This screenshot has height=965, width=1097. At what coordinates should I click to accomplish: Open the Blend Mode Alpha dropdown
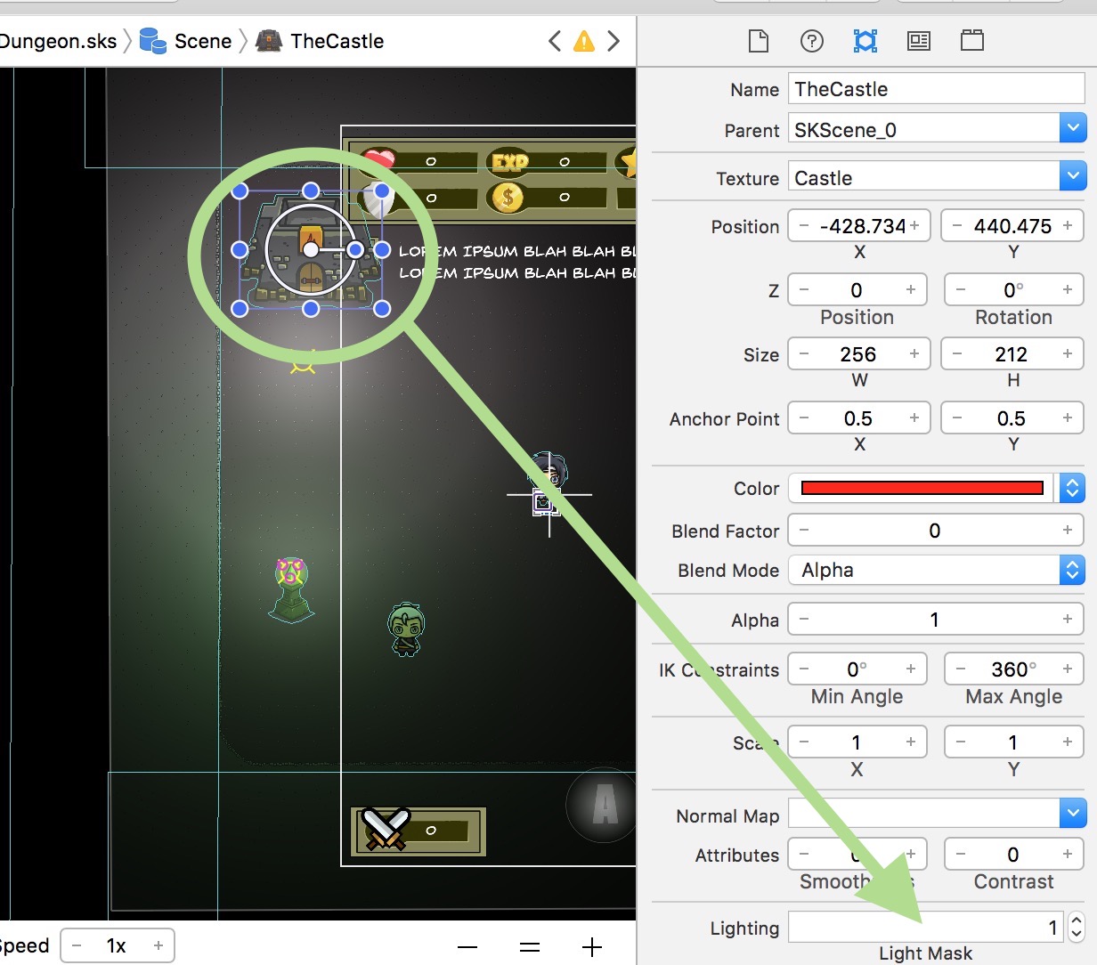click(1073, 570)
